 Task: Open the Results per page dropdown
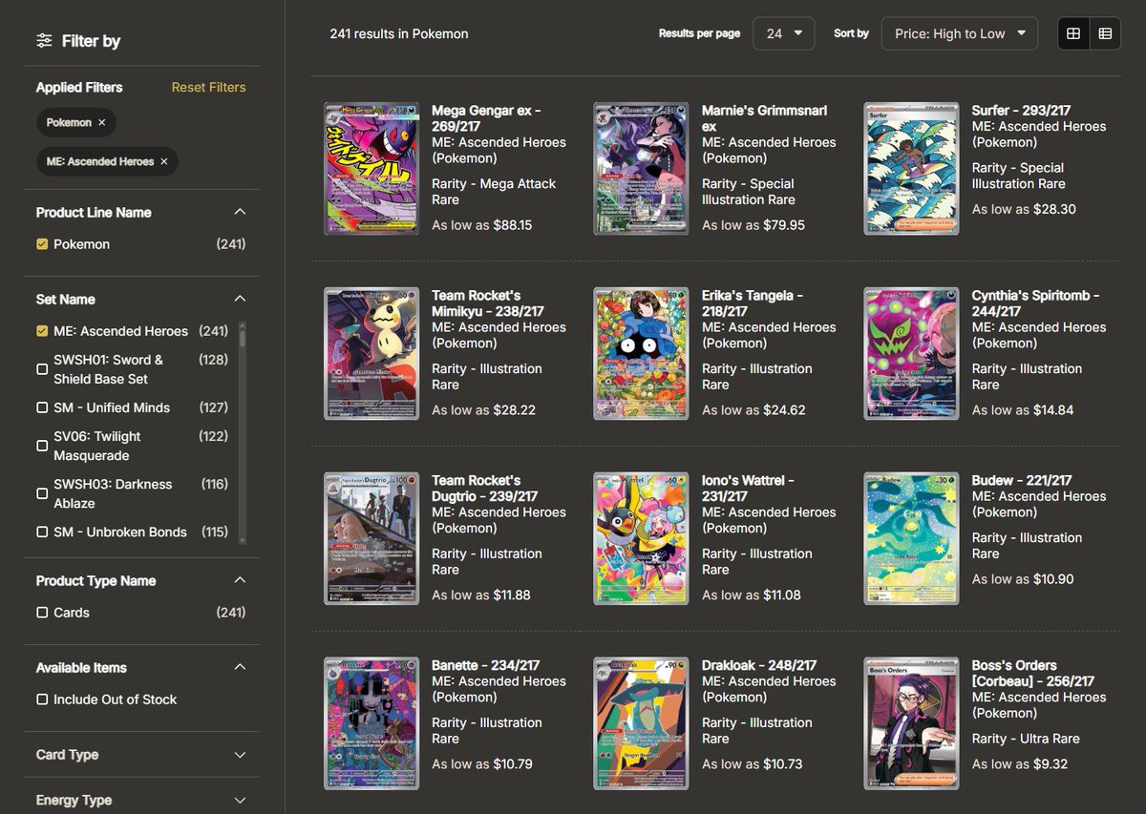[784, 33]
